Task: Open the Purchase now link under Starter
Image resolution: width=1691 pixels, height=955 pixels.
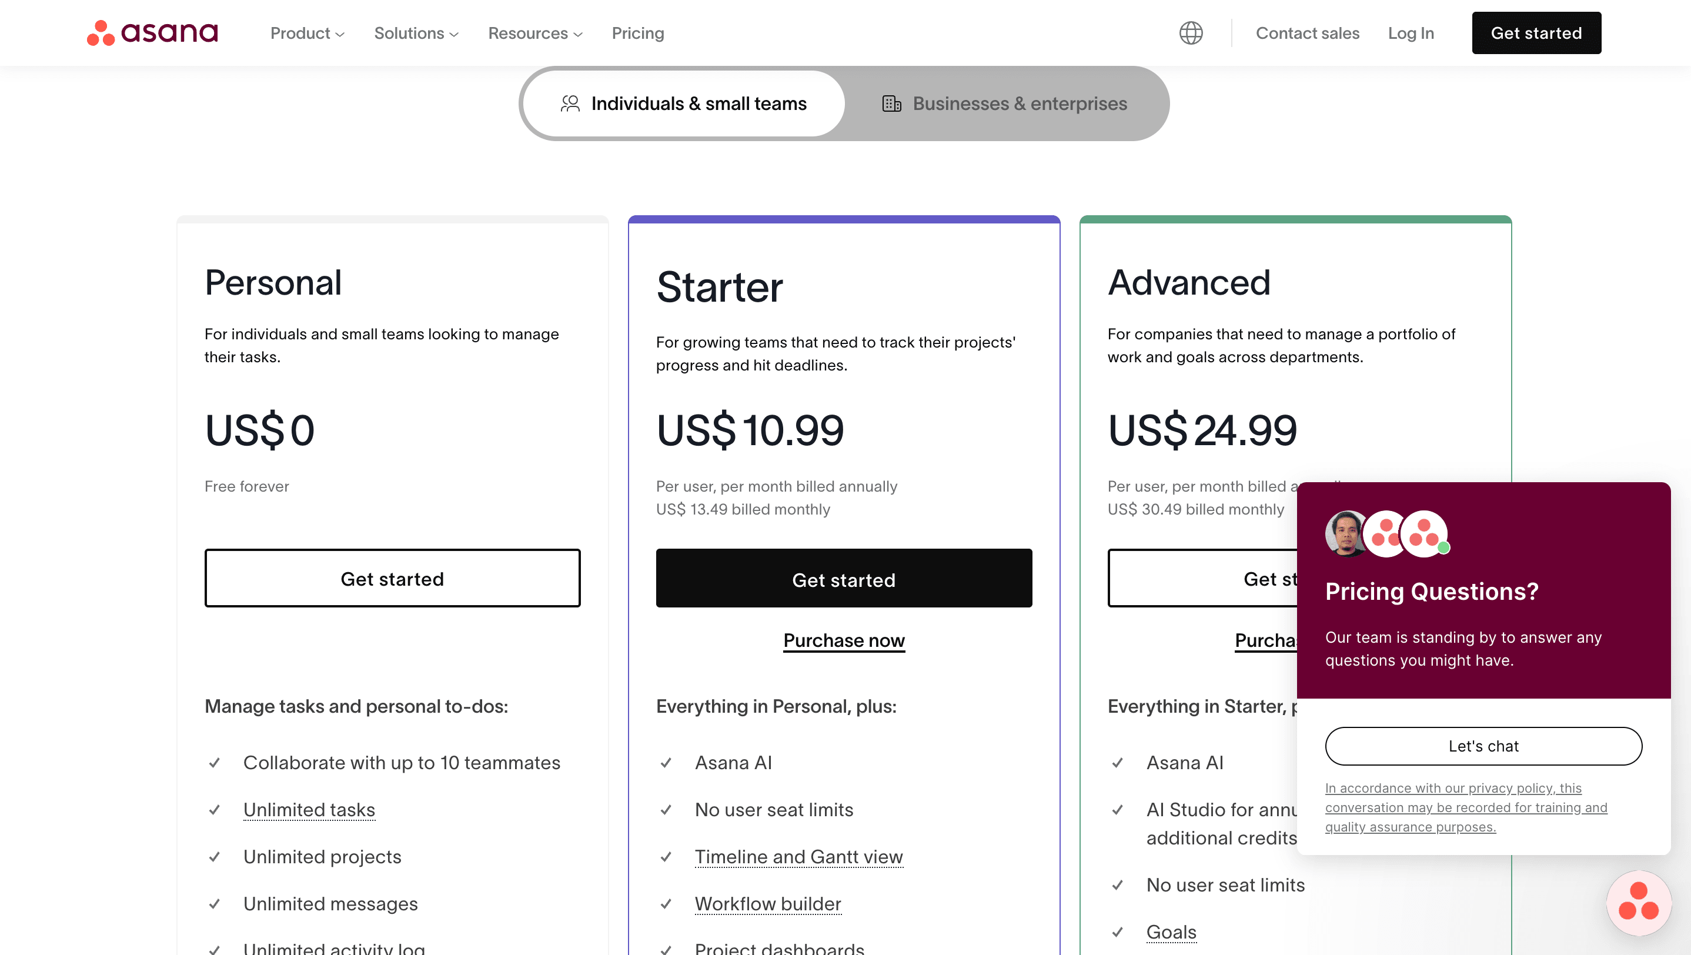Action: pyautogui.click(x=844, y=640)
